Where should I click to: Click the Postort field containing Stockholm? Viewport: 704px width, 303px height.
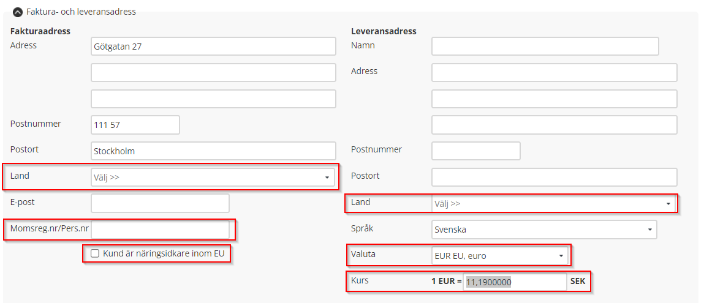point(213,151)
